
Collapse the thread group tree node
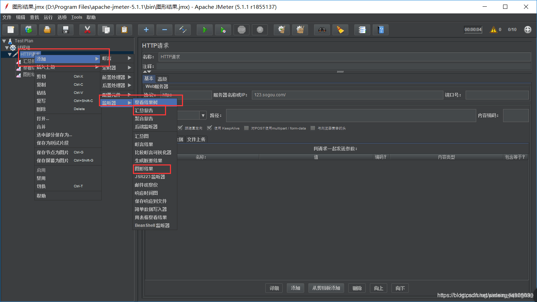(x=7, y=47)
